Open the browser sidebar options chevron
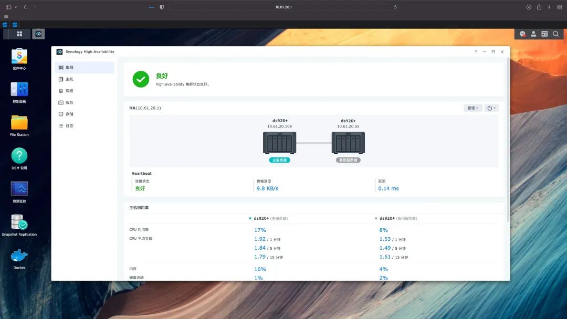This screenshot has height=319, width=567. click(16, 7)
